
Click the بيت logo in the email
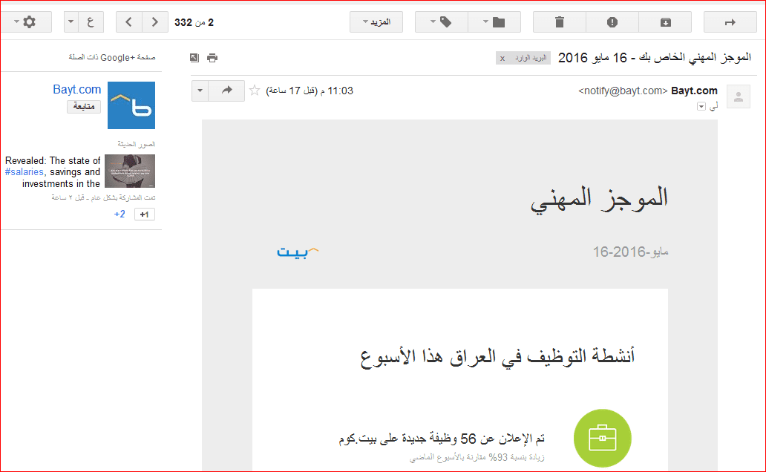(x=298, y=252)
